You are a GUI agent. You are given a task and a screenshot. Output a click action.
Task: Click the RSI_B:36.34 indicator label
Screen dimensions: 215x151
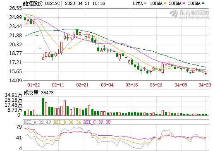tap(67, 122)
